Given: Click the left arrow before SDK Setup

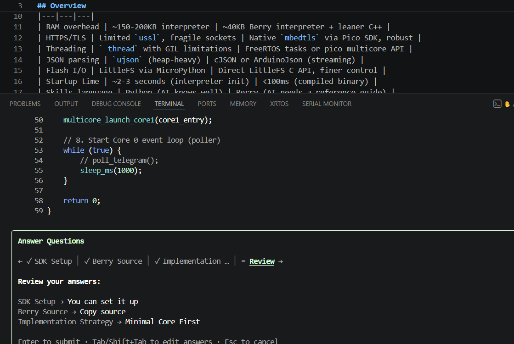Looking at the screenshot, I should click(x=20, y=261).
